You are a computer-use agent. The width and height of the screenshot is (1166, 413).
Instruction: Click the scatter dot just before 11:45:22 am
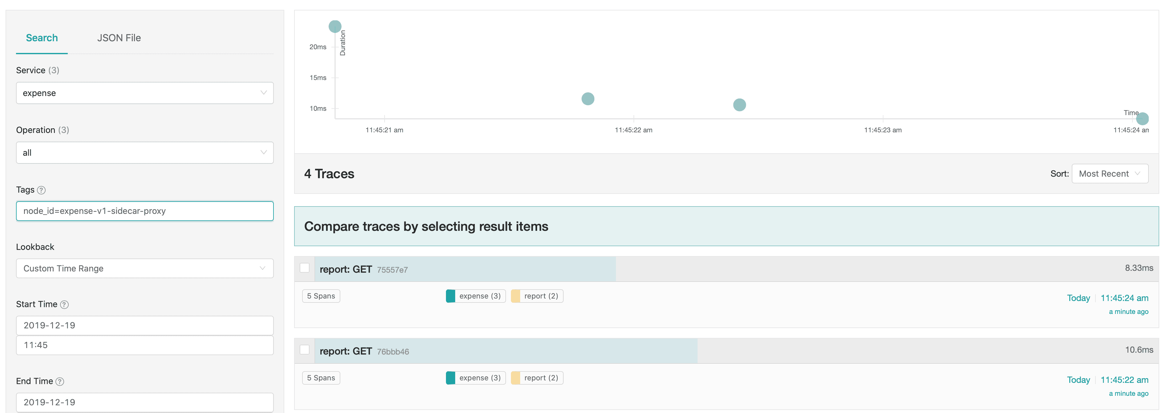click(x=588, y=98)
